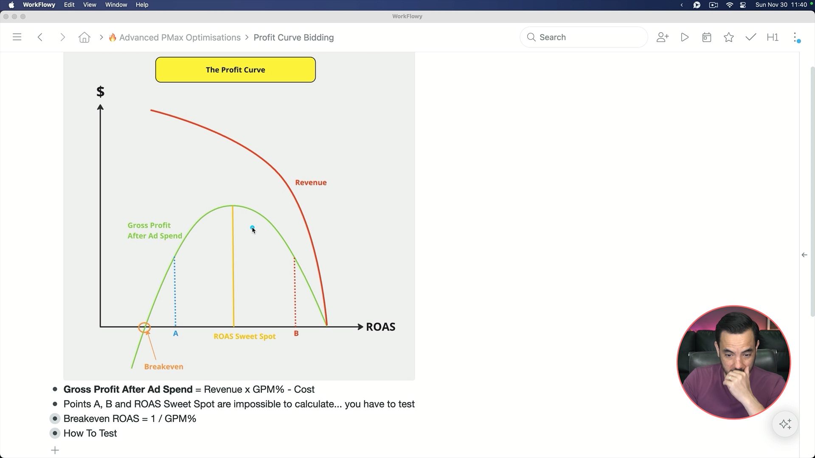Toggle completion of the 'How To Test' bullet
815x458 pixels.
pos(55,433)
